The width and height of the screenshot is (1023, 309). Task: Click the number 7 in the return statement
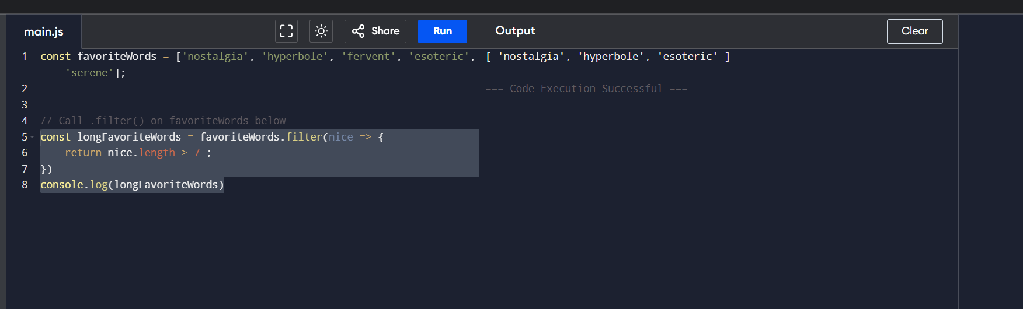[x=197, y=153]
